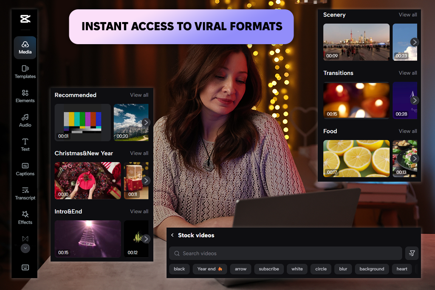The height and width of the screenshot is (290, 435).
Task: Open the Media panel
Action: click(25, 48)
